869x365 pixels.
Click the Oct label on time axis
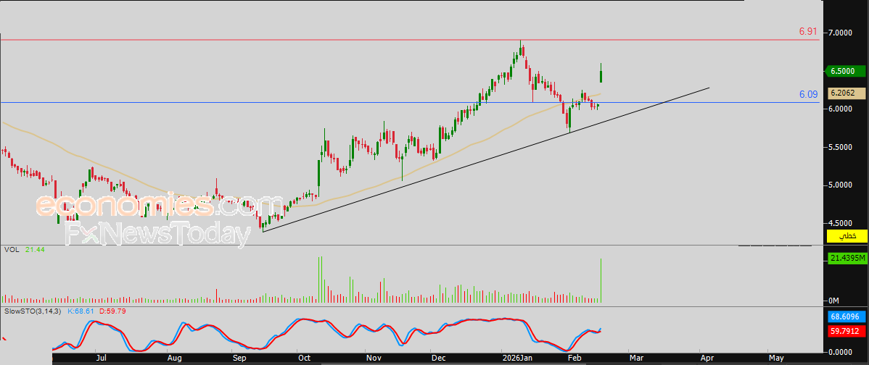[305, 358]
